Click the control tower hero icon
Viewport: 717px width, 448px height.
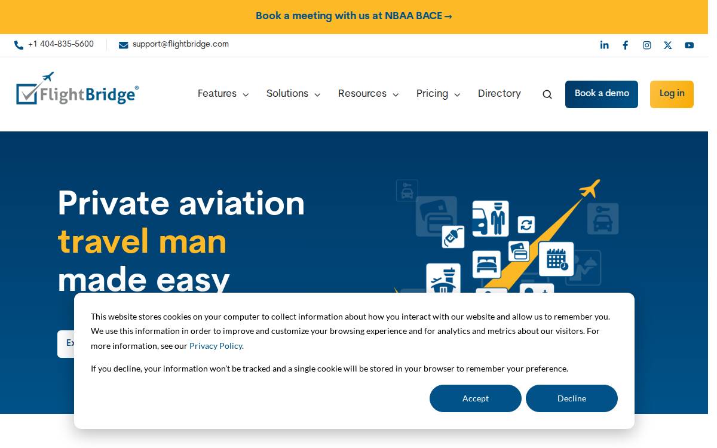pyautogui.click(x=443, y=278)
